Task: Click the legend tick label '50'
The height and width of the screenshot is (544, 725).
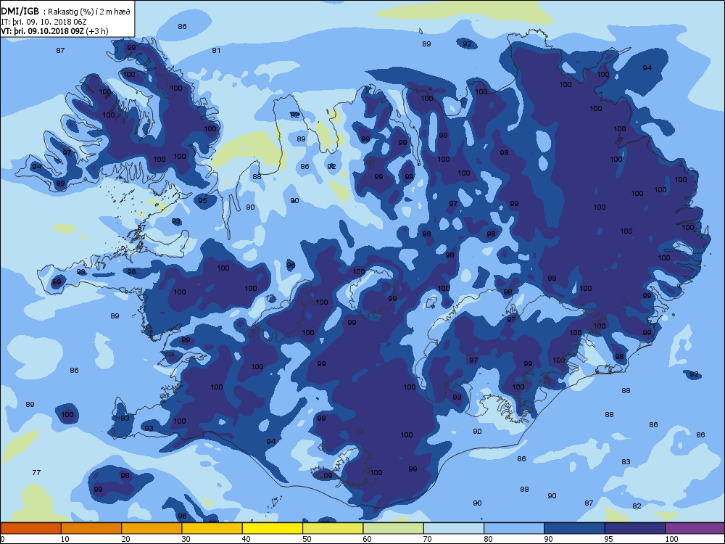Action: coord(307,539)
